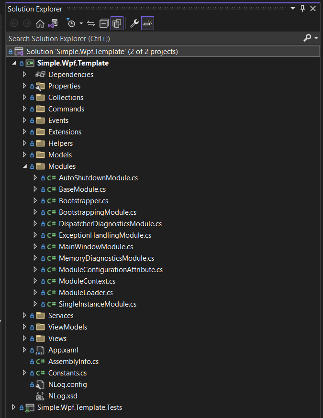Expand the Simple.Wpf.Template.Tests project
This screenshot has height=418, width=323.
click(x=14, y=407)
